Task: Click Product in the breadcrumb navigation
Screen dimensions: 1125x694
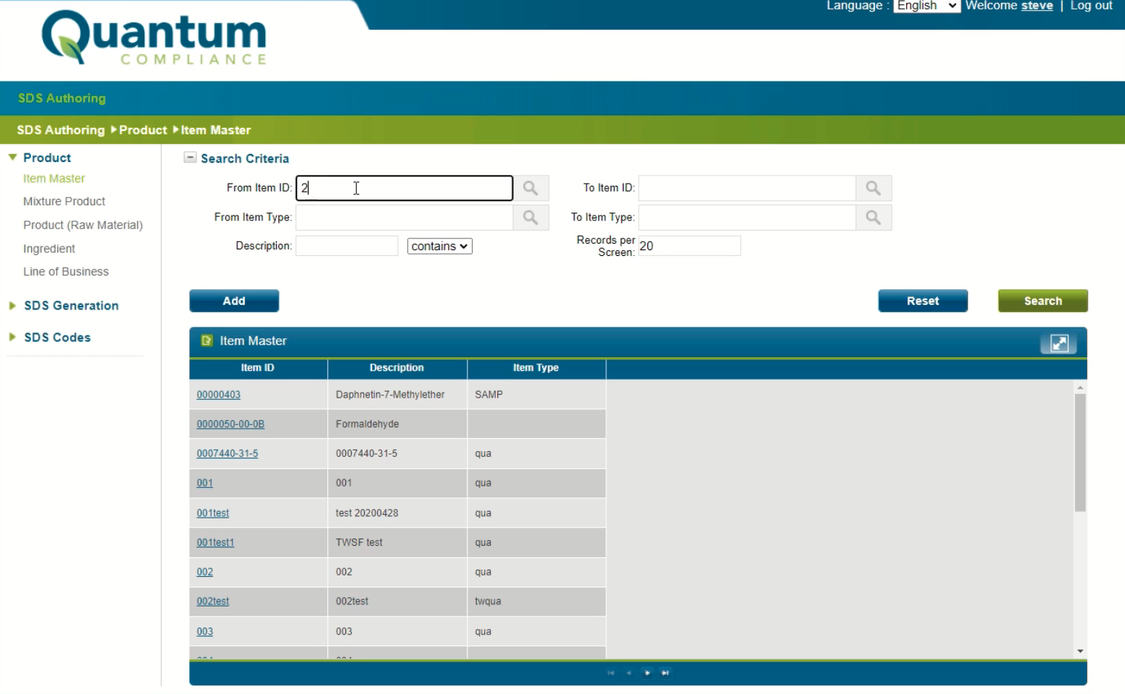Action: click(142, 129)
